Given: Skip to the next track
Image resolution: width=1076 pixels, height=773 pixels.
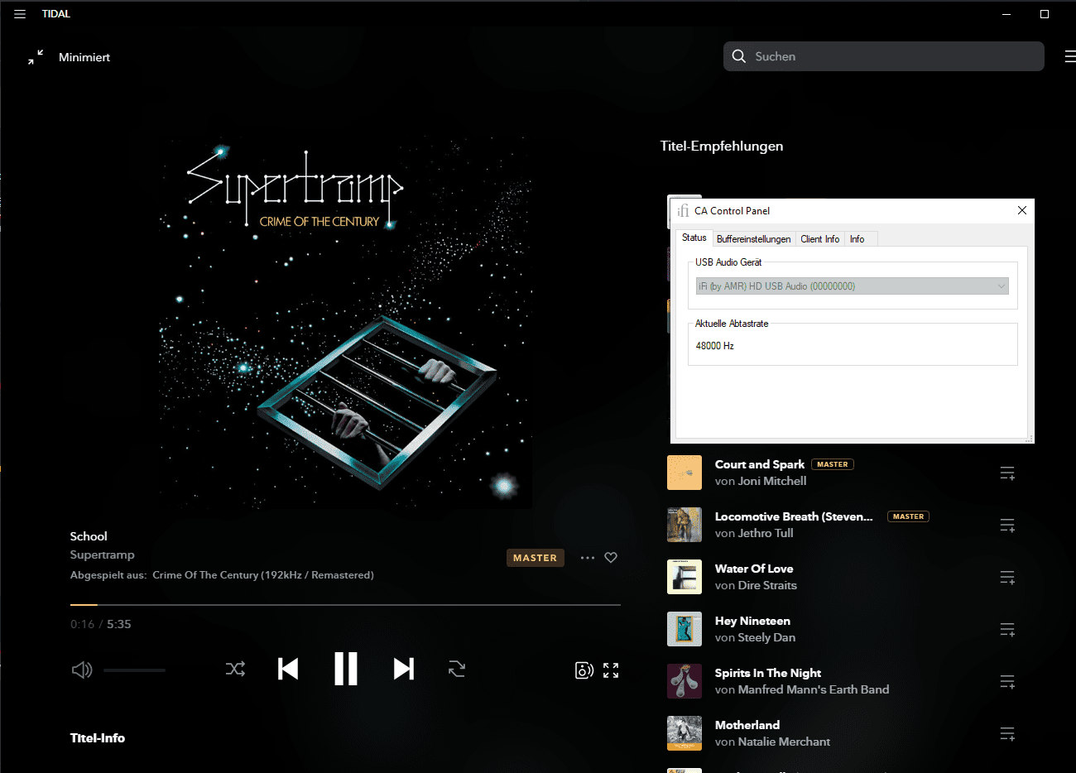Looking at the screenshot, I should coord(403,669).
